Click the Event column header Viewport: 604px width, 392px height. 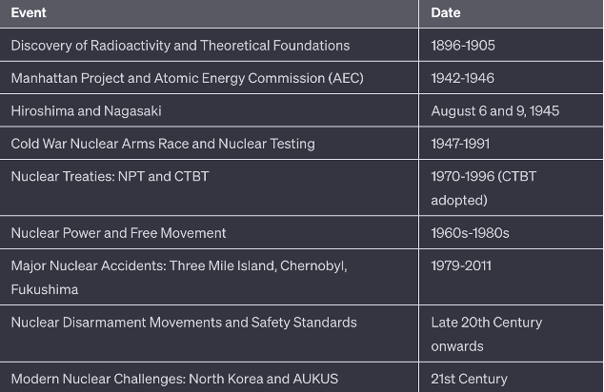click(29, 13)
